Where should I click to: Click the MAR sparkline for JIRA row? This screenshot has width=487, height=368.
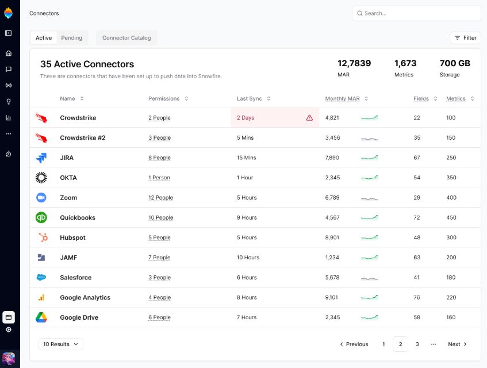point(370,158)
